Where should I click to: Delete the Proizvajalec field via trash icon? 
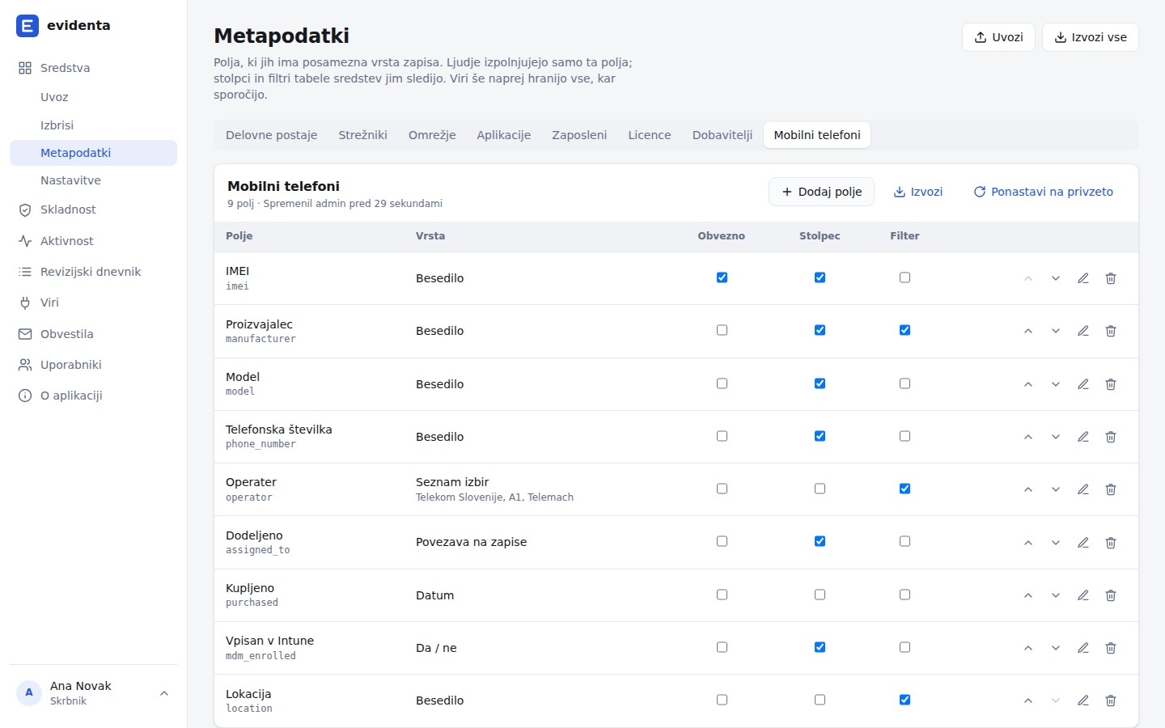pos(1111,331)
